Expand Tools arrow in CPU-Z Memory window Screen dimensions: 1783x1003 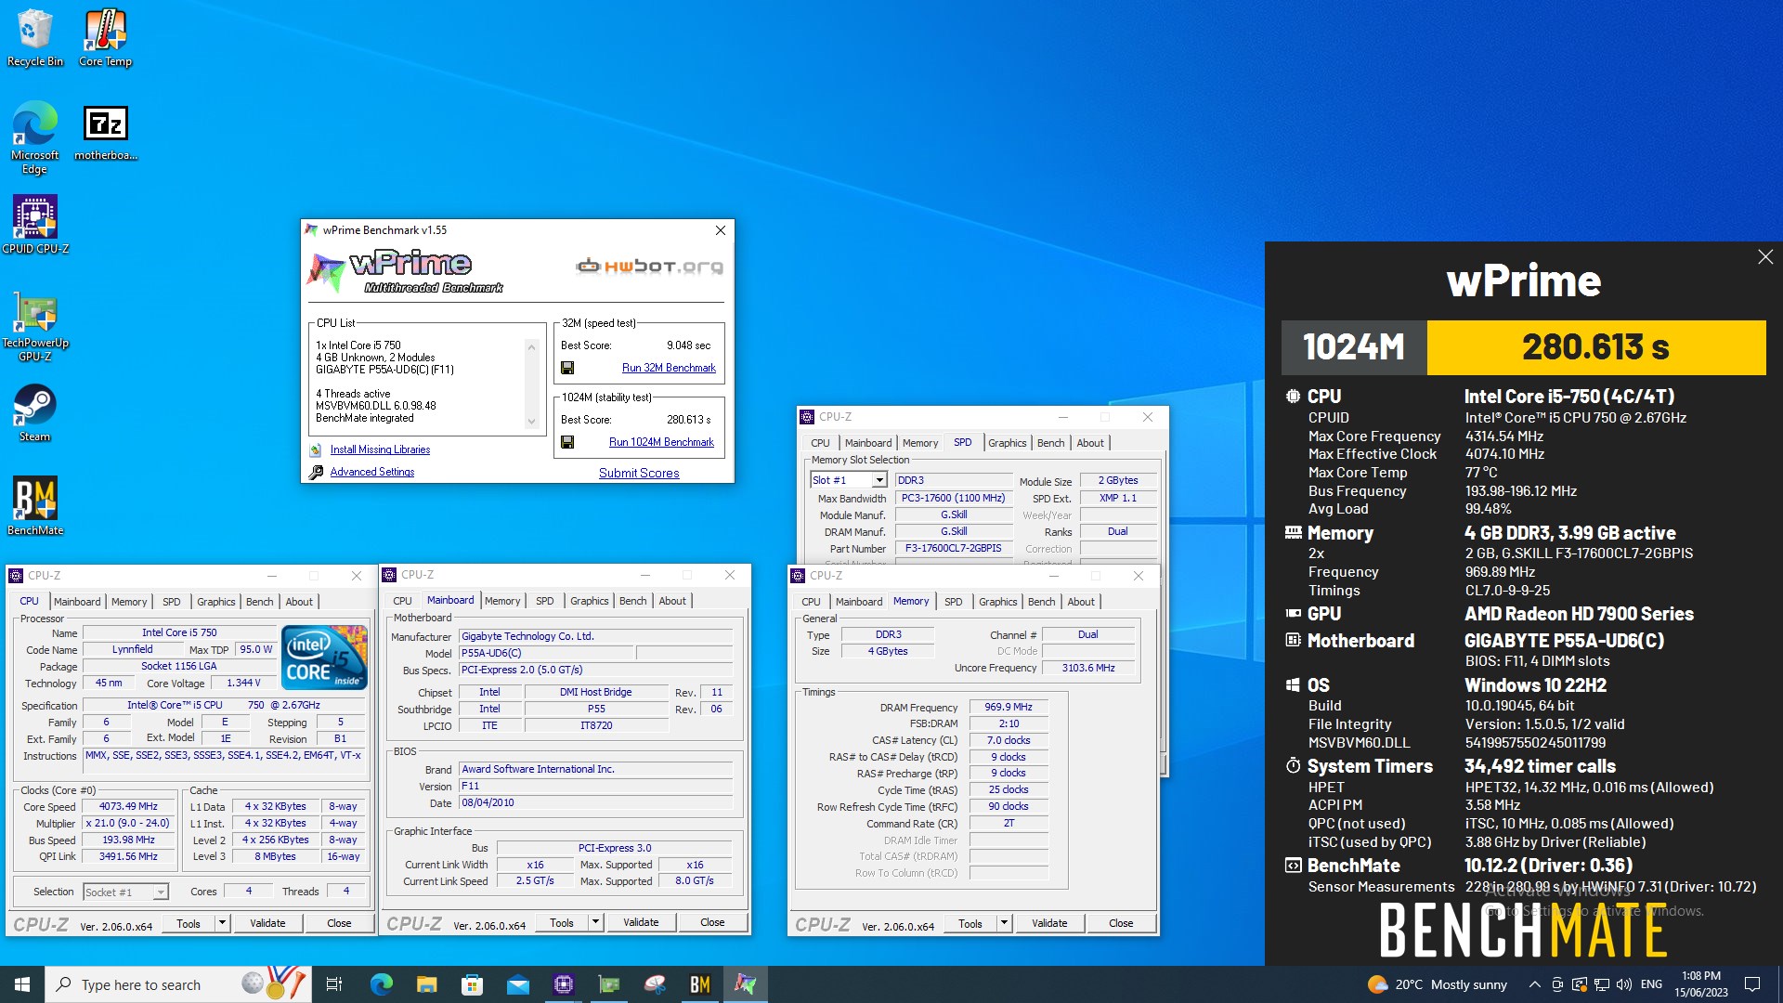[1004, 923]
